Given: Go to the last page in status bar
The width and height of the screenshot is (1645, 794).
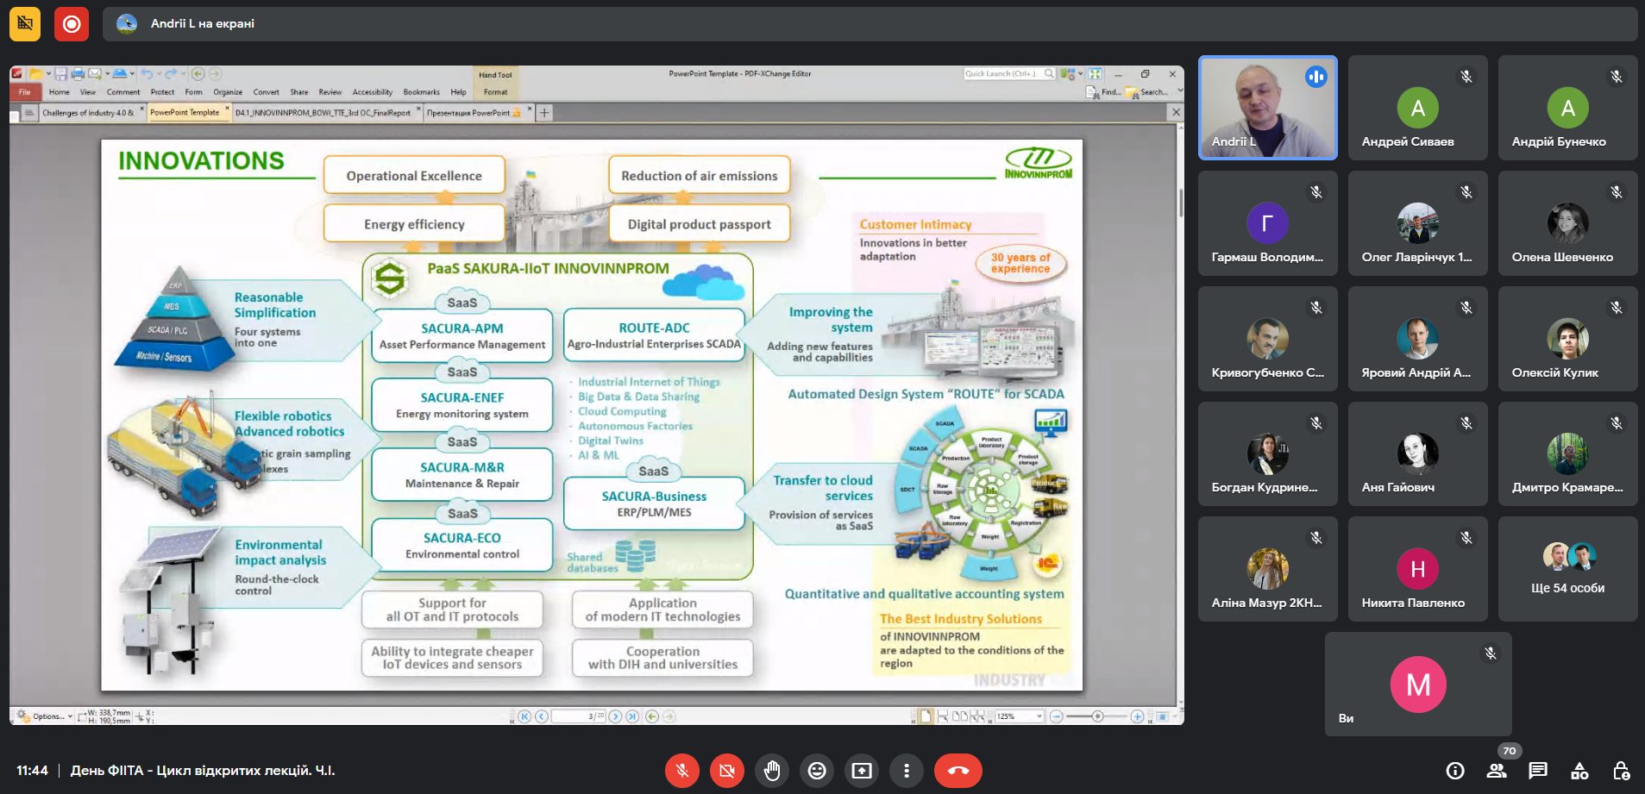Looking at the screenshot, I should click(632, 716).
